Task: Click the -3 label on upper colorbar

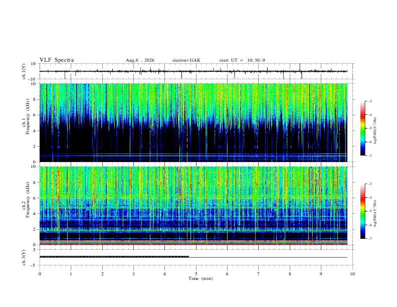Action: (369, 101)
